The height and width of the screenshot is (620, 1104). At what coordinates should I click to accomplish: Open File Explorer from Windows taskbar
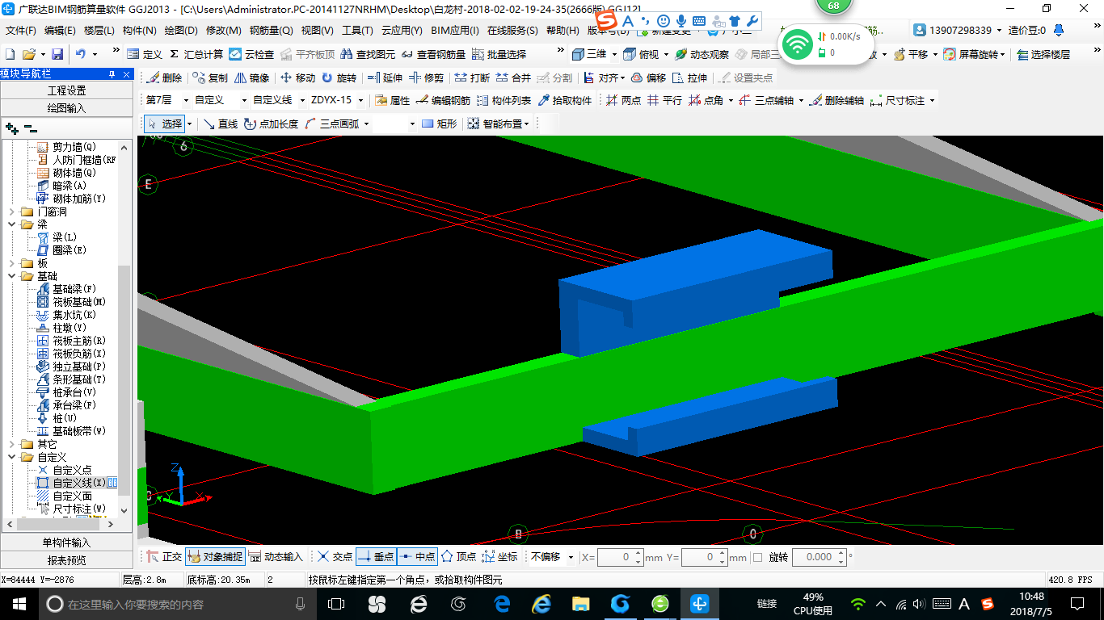pyautogui.click(x=580, y=603)
